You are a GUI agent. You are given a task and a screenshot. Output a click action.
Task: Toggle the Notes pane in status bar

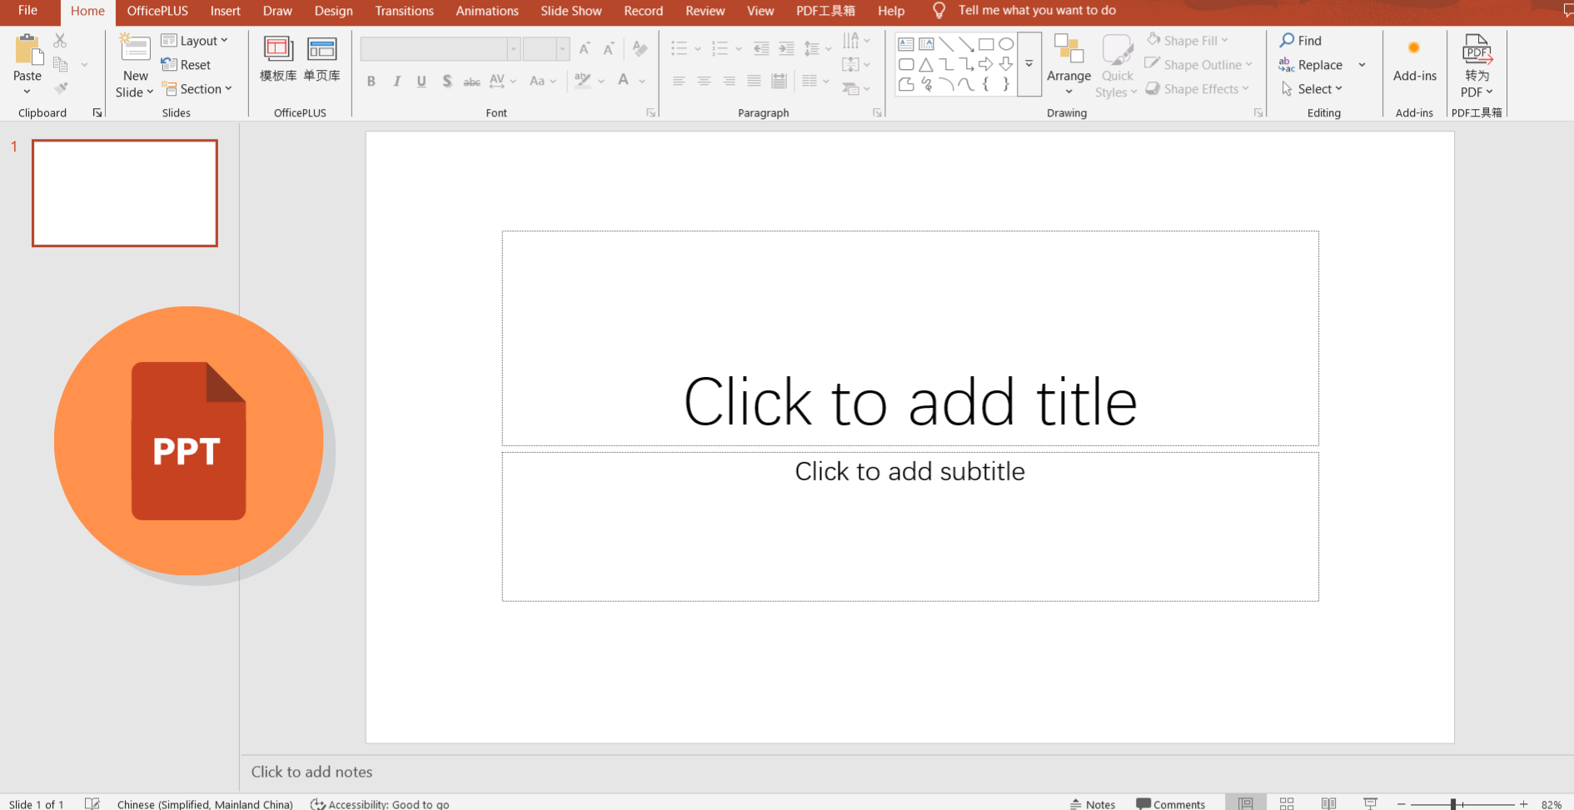coord(1093,803)
